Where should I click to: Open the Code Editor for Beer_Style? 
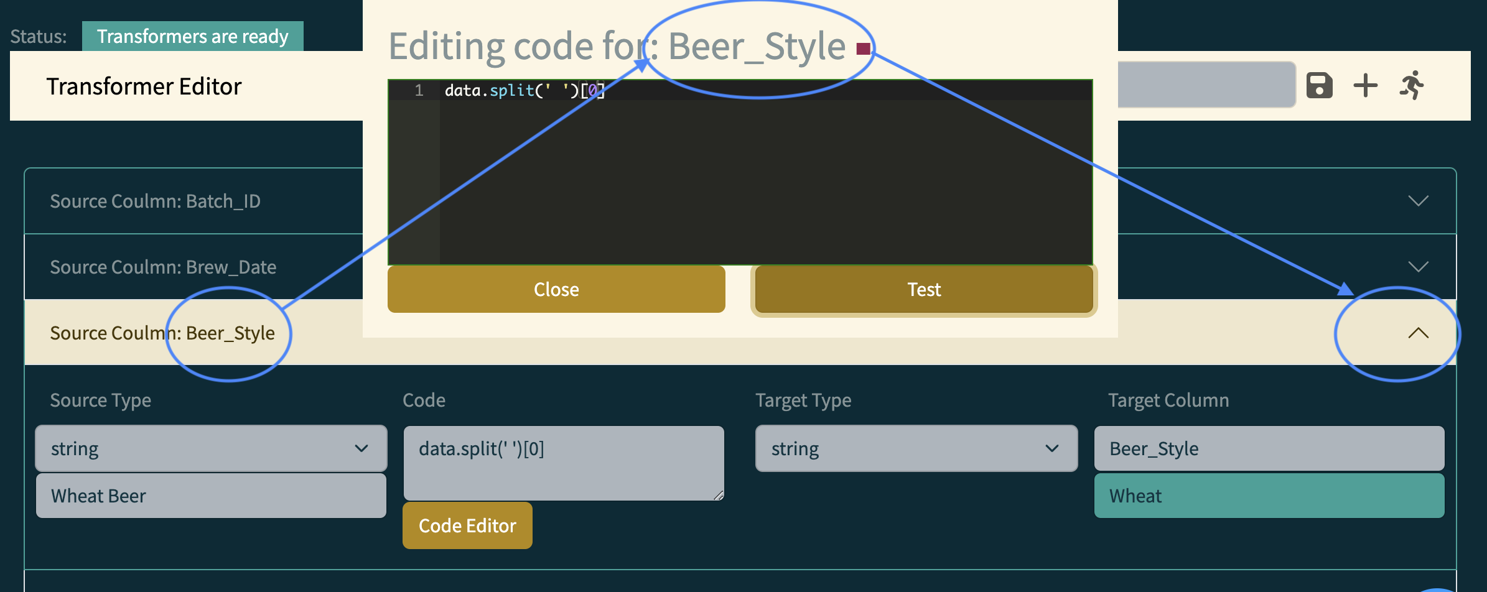coord(467,525)
